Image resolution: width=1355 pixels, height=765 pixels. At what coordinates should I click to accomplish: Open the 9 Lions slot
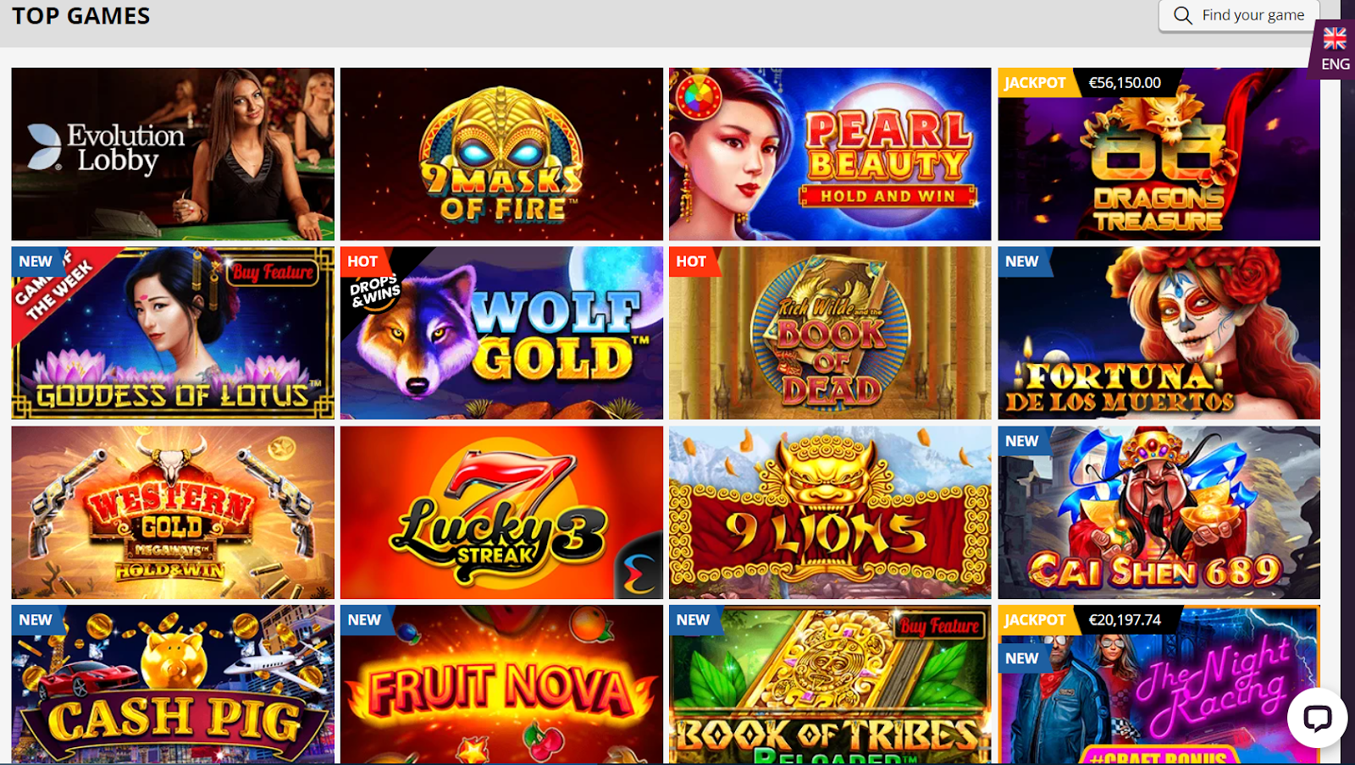(x=830, y=512)
